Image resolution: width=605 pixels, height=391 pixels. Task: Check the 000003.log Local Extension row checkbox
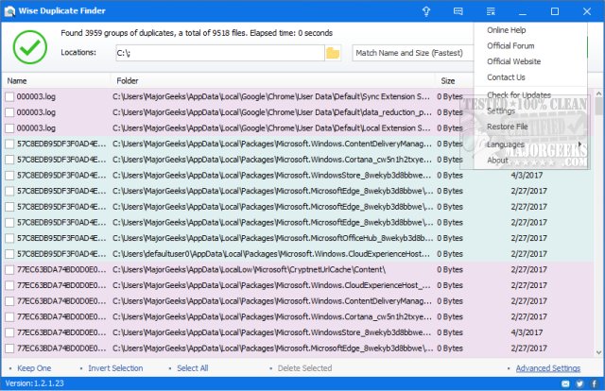(x=9, y=128)
